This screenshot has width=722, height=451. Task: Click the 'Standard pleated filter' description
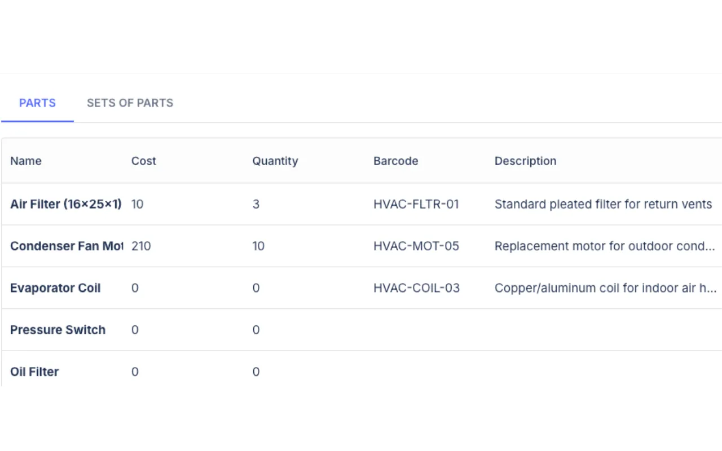[x=602, y=204]
